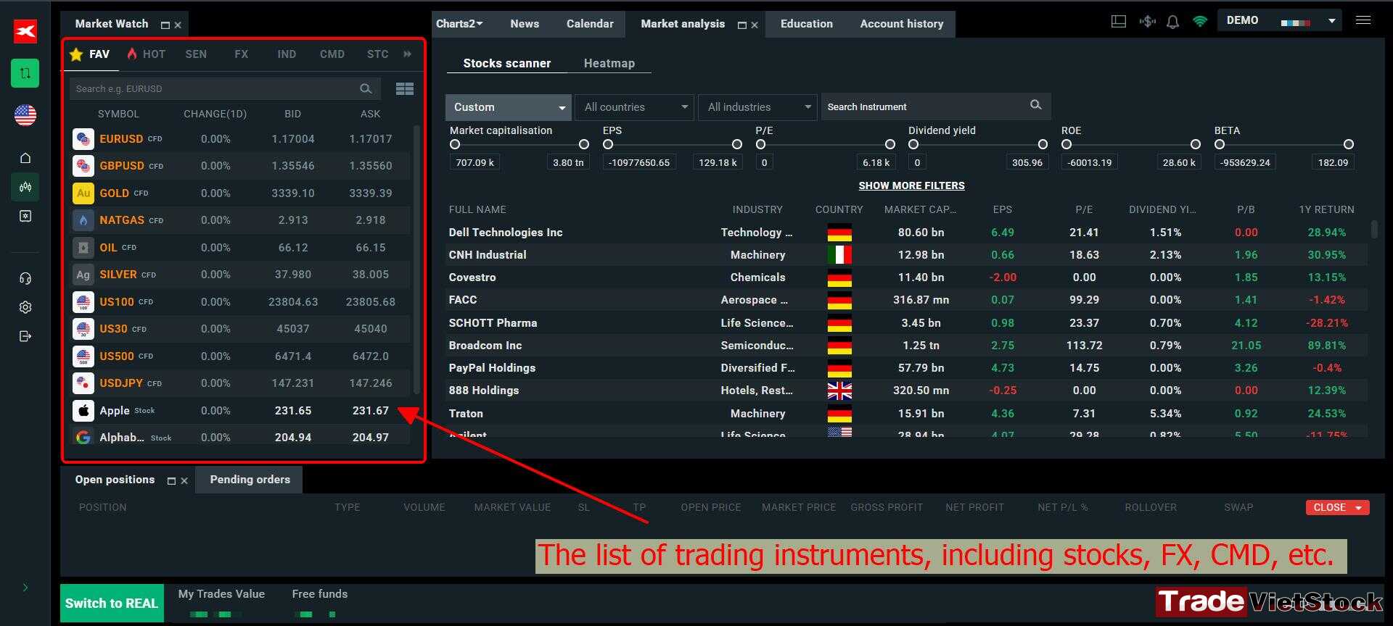Image resolution: width=1393 pixels, height=626 pixels.
Task: Click the Market Watch search magnifier icon
Action: pyautogui.click(x=366, y=88)
